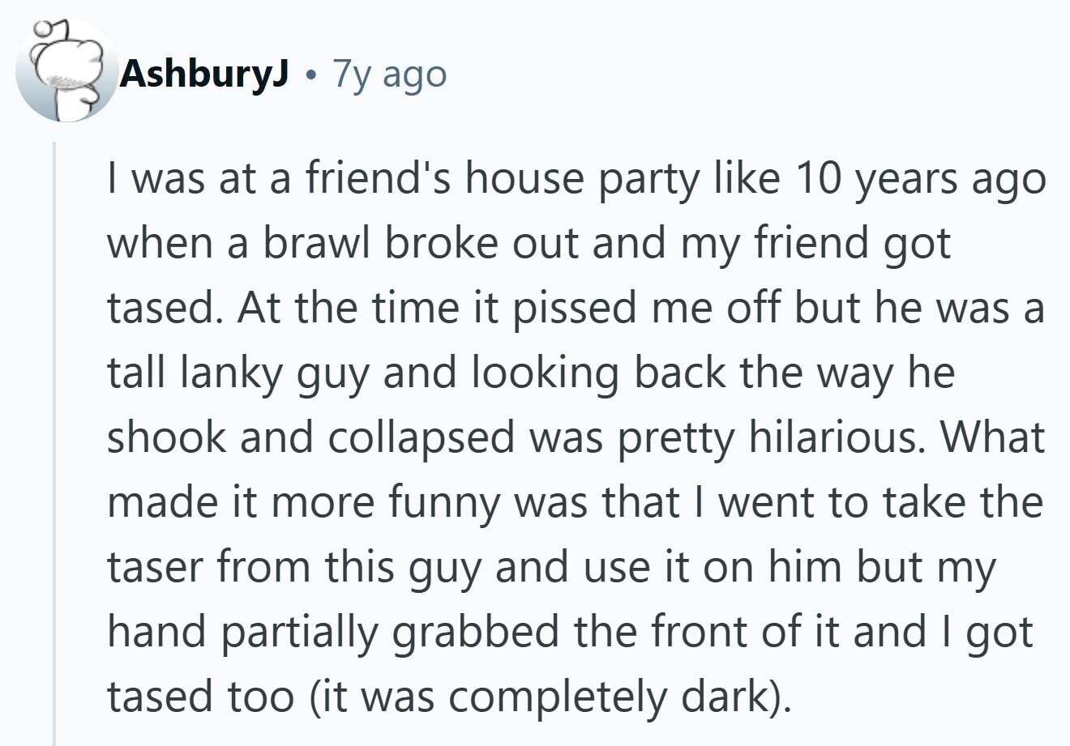
Task: Collapse the comment using the vertical thread line
Action: 55,443
